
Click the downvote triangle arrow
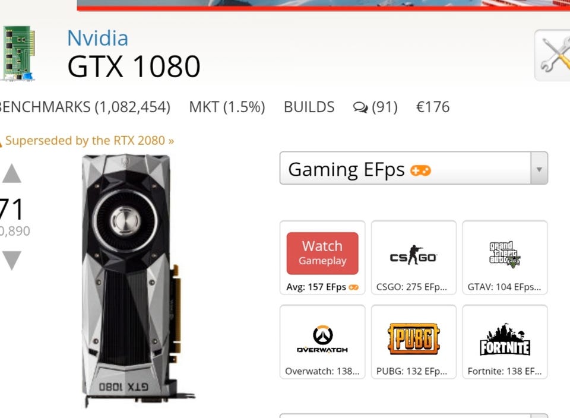tap(12, 260)
